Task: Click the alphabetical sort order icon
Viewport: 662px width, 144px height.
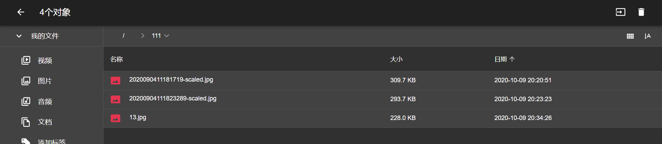Action: [647, 36]
